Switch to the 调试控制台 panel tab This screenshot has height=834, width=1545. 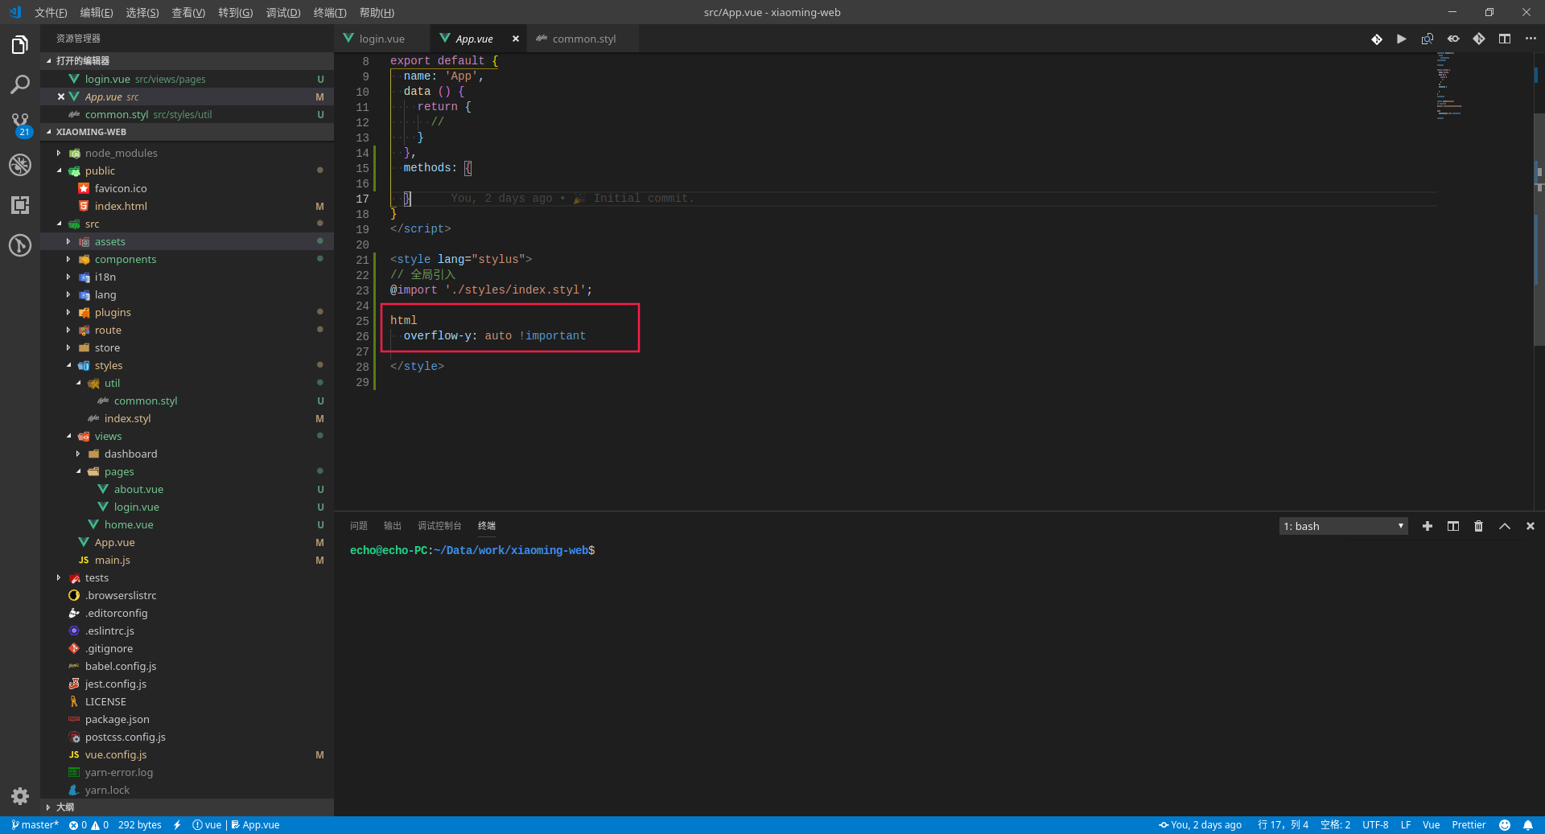tap(439, 526)
